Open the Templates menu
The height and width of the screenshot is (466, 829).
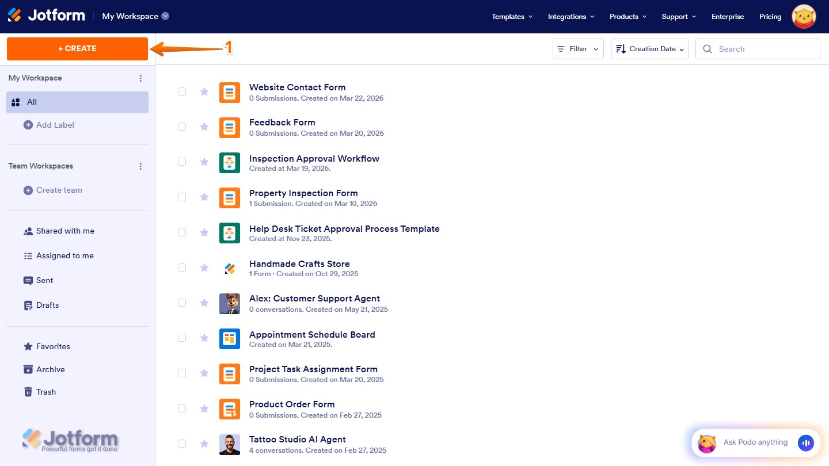pos(511,17)
